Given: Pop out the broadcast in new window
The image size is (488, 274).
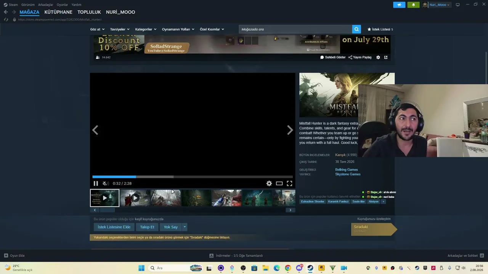Looking at the screenshot, I should point(386,57).
